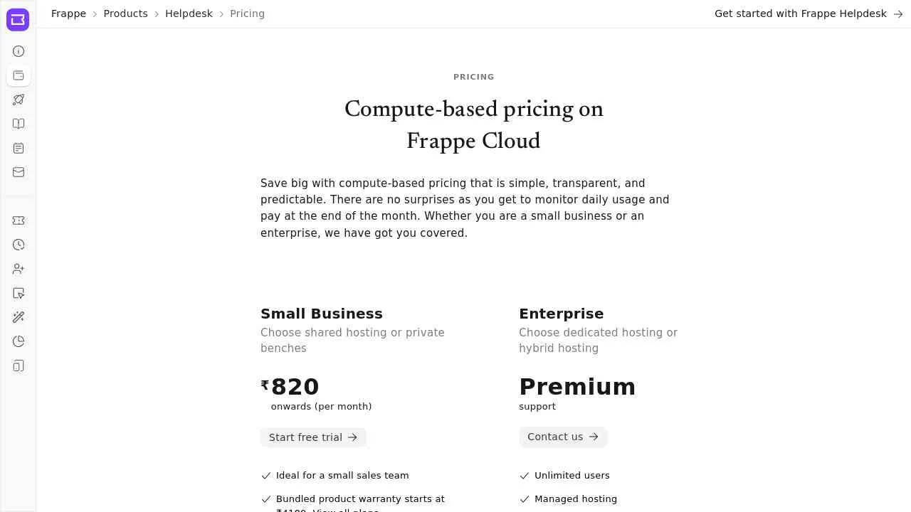Open the info page from the sidebar
This screenshot has width=911, height=512.
[x=18, y=51]
